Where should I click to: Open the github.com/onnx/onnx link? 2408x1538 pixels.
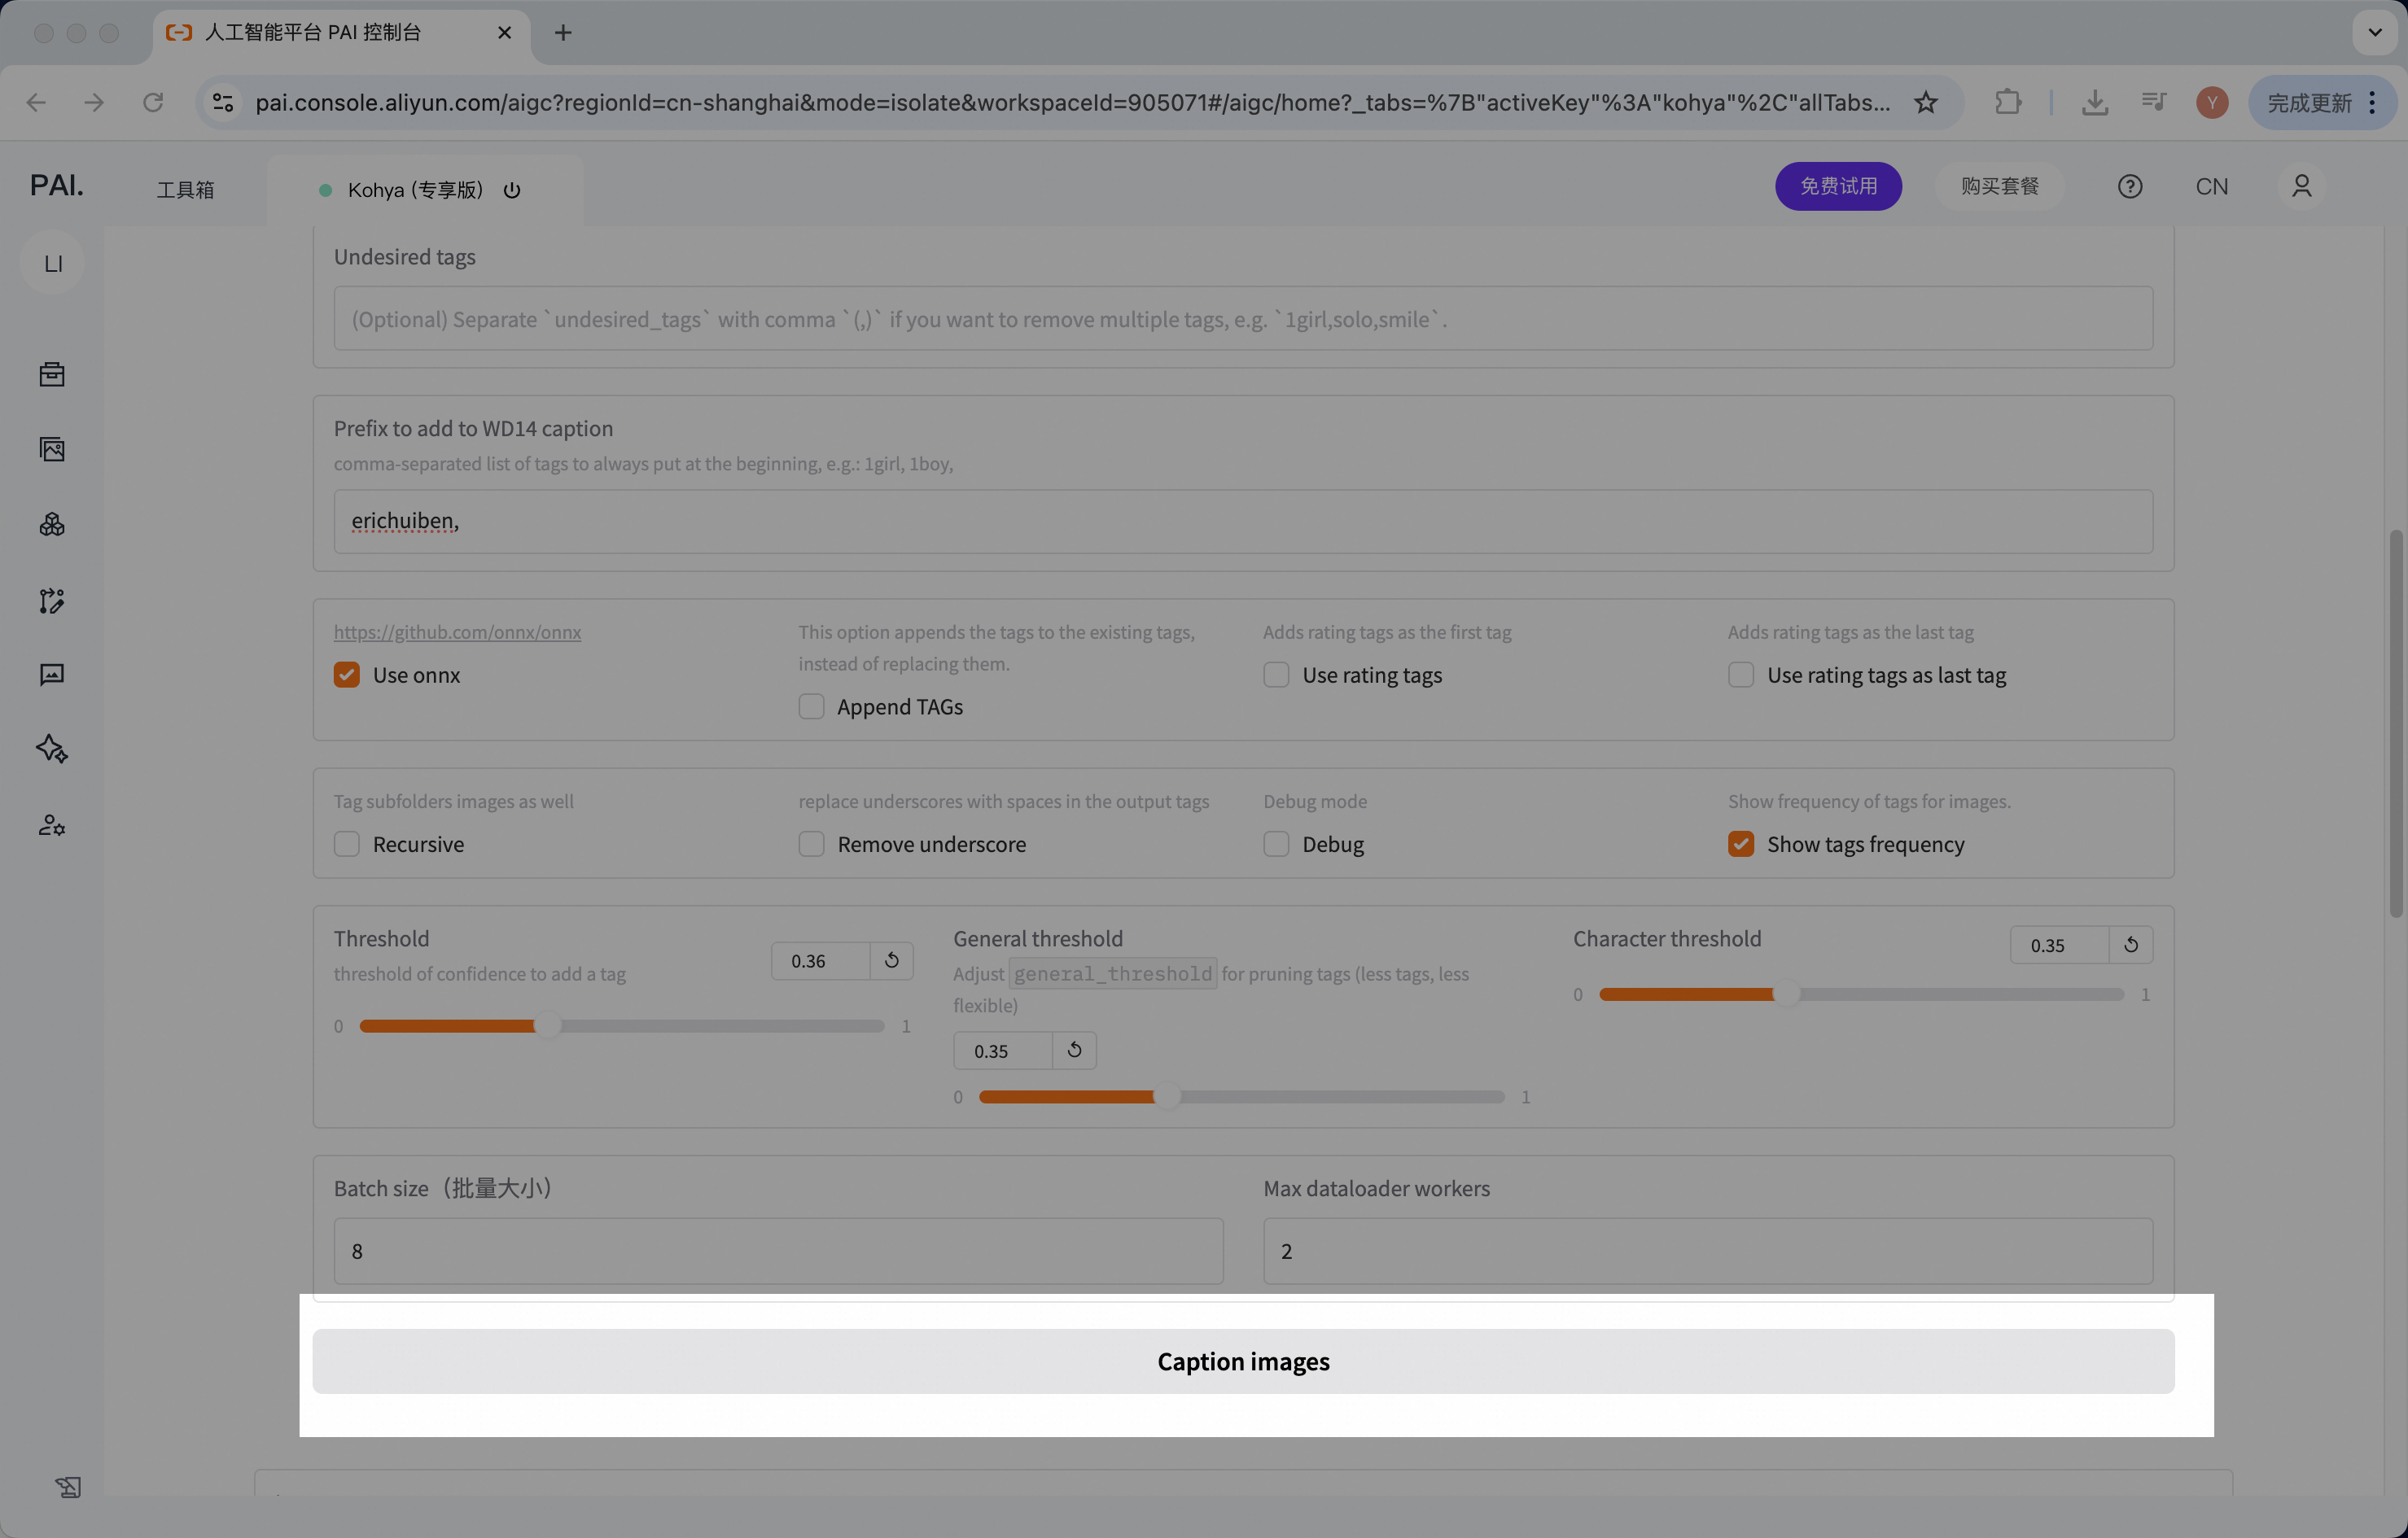pos(457,631)
